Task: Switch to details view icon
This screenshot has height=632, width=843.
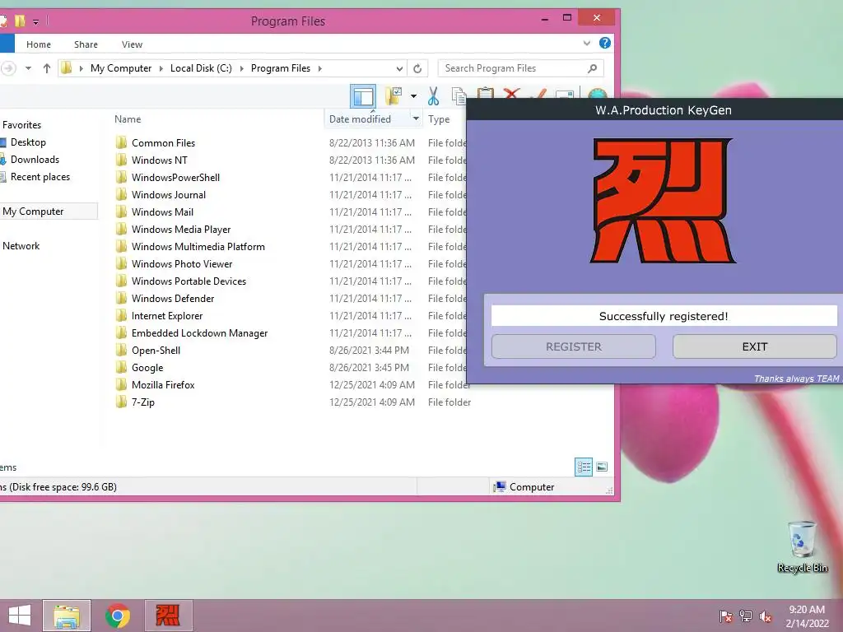Action: point(584,467)
